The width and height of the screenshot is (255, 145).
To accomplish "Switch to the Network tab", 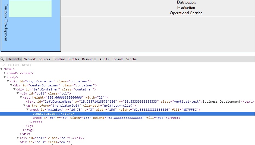I will tap(30, 59).
